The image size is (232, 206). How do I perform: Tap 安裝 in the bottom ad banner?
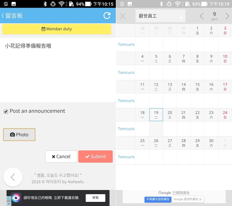pyautogui.click(x=95, y=198)
